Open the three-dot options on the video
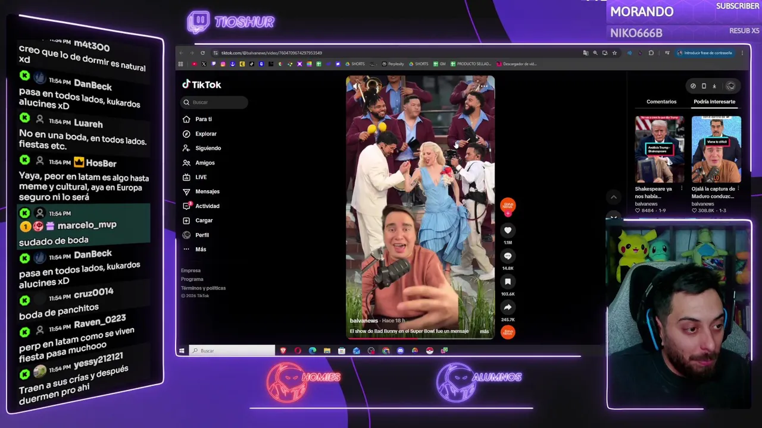The image size is (762, 428). coord(484,87)
